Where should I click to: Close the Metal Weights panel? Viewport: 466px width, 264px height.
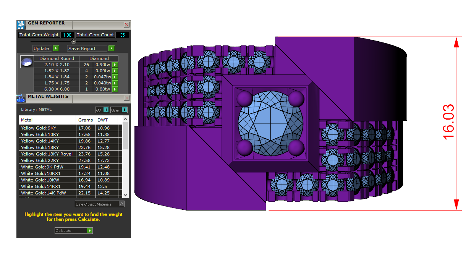126,98
